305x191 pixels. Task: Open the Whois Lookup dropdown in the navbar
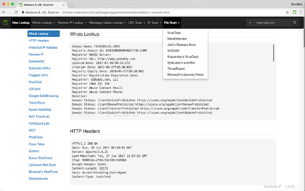[x=43, y=22]
